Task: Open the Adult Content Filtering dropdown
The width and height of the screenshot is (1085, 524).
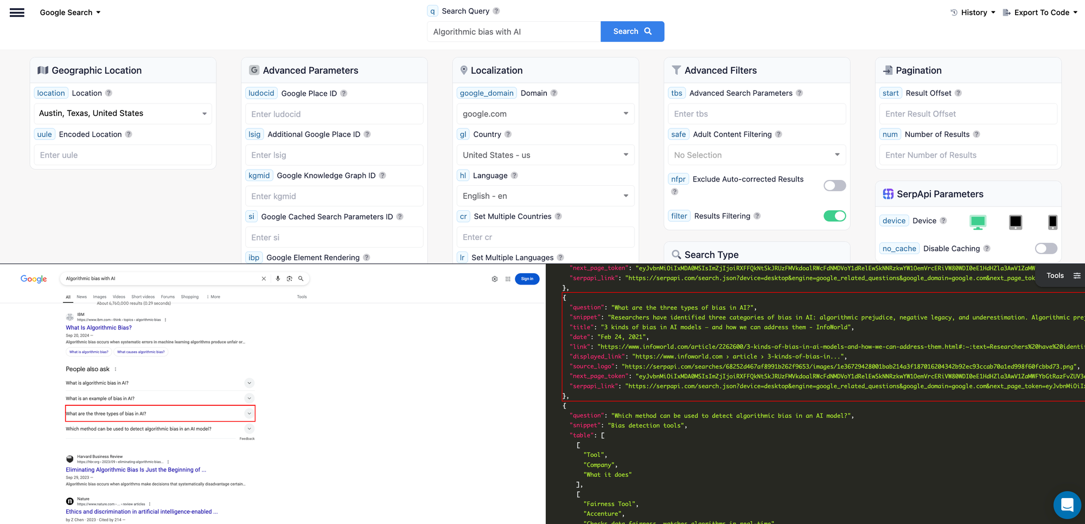Action: [x=757, y=155]
